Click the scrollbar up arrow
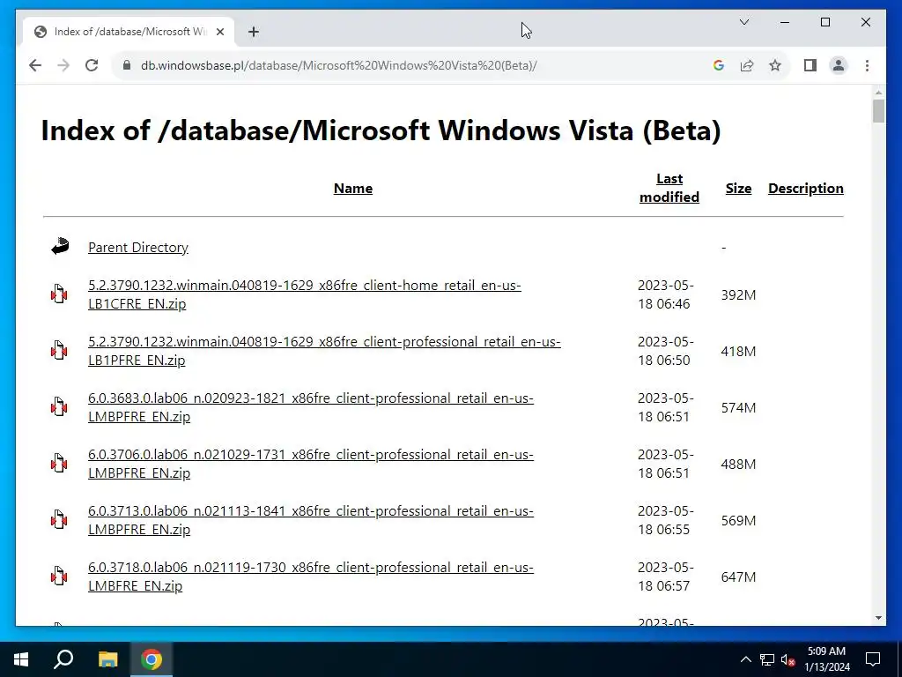 click(x=878, y=92)
